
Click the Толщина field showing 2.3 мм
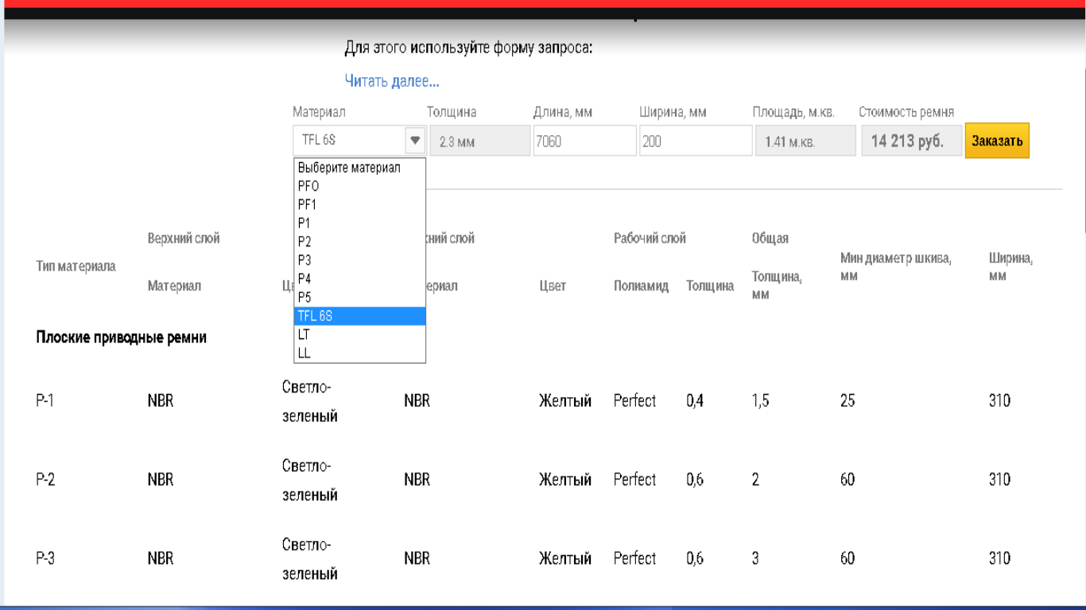(479, 141)
